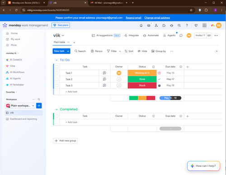
Task: Open board options three-dot menu
Action: click(x=216, y=35)
